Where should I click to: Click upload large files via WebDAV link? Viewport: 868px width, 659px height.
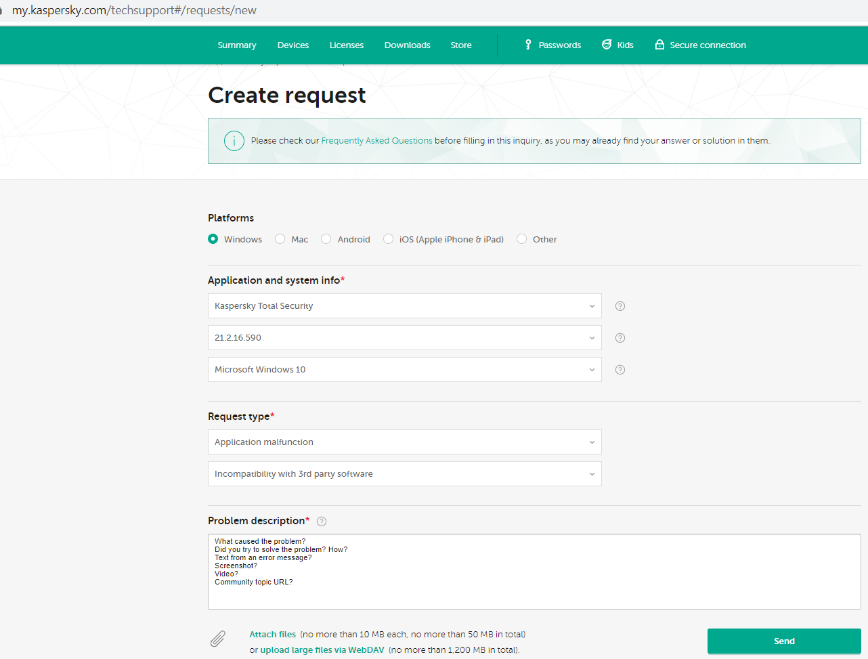pos(322,650)
